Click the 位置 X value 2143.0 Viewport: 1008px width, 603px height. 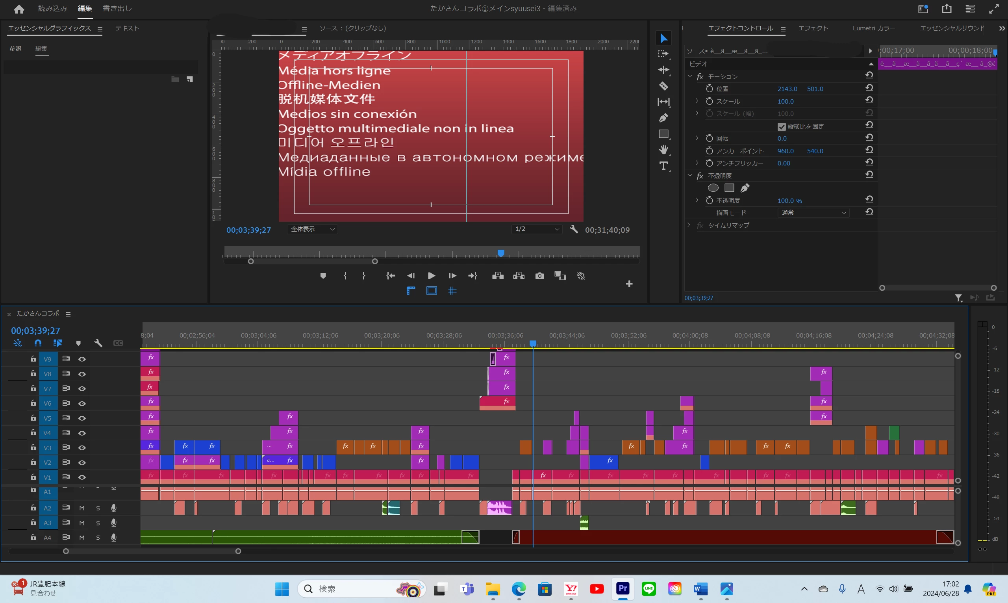pos(787,89)
